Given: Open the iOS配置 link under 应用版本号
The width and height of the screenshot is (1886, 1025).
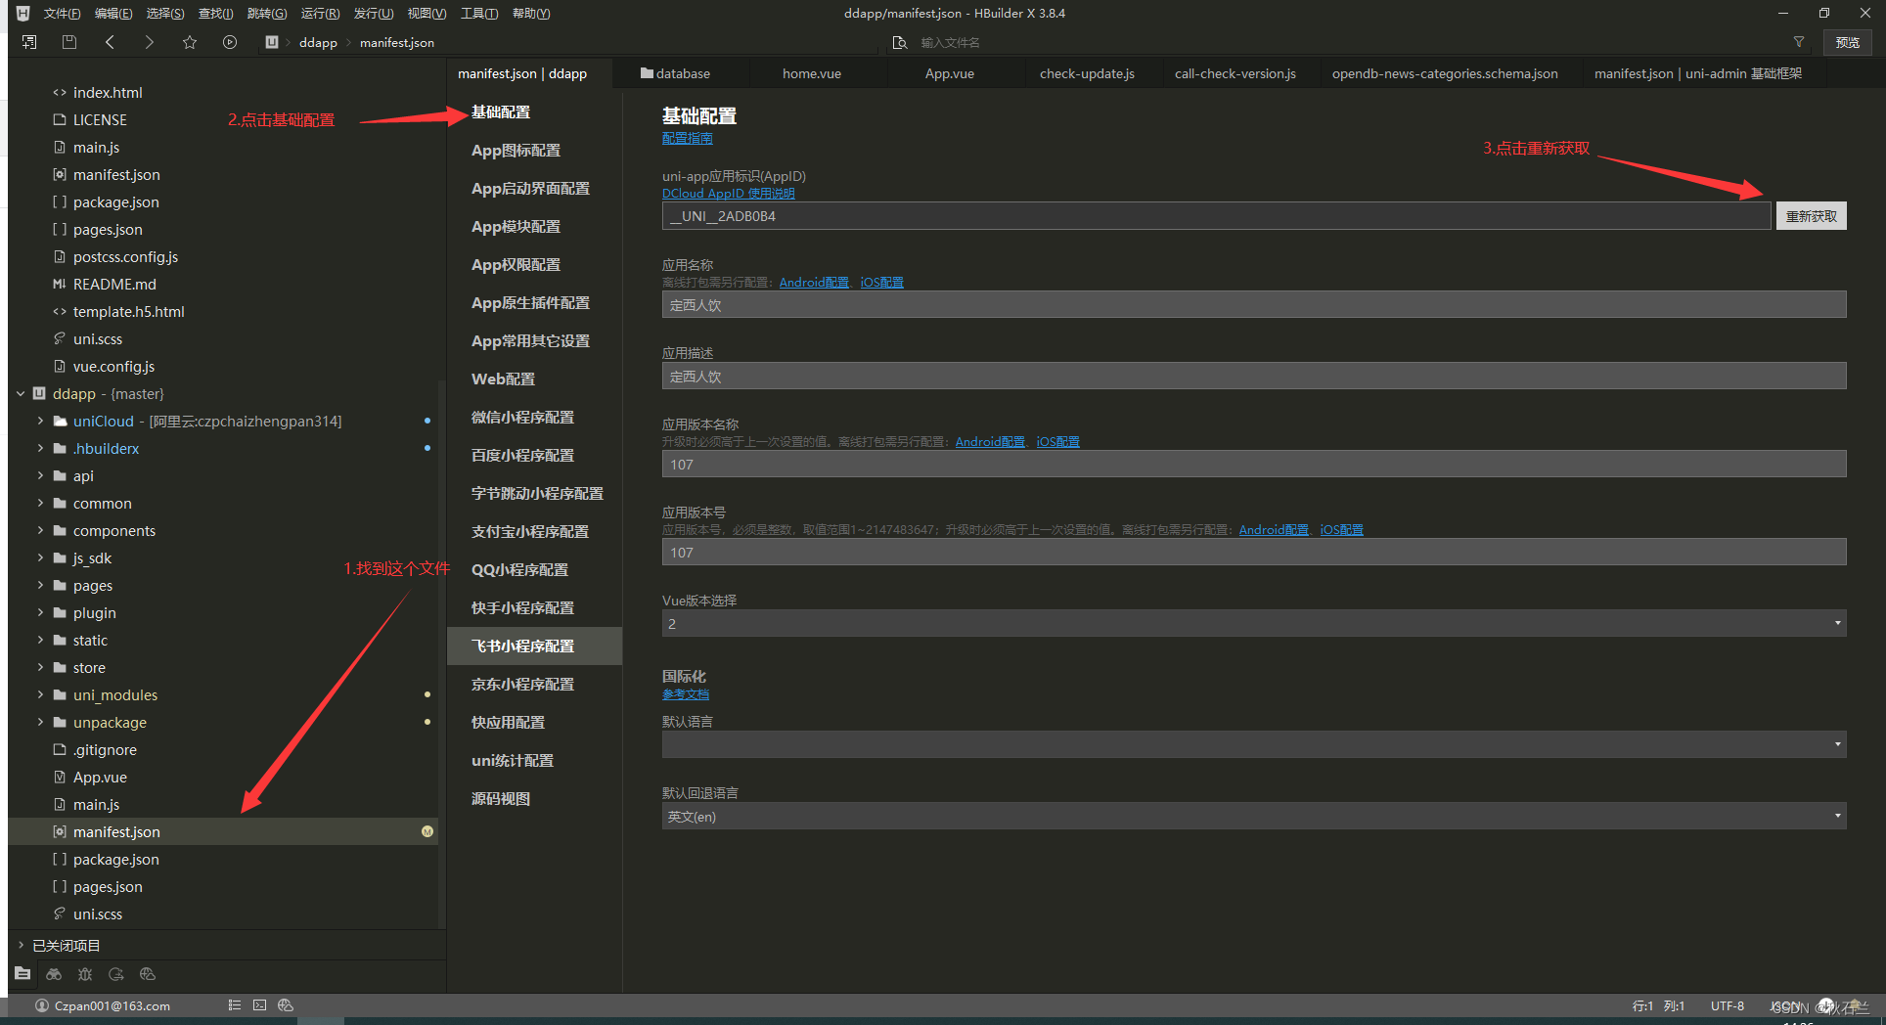Looking at the screenshot, I should click(1341, 530).
